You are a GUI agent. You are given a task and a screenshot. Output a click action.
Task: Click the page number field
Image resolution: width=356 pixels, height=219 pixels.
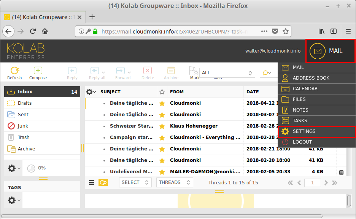click(x=313, y=183)
